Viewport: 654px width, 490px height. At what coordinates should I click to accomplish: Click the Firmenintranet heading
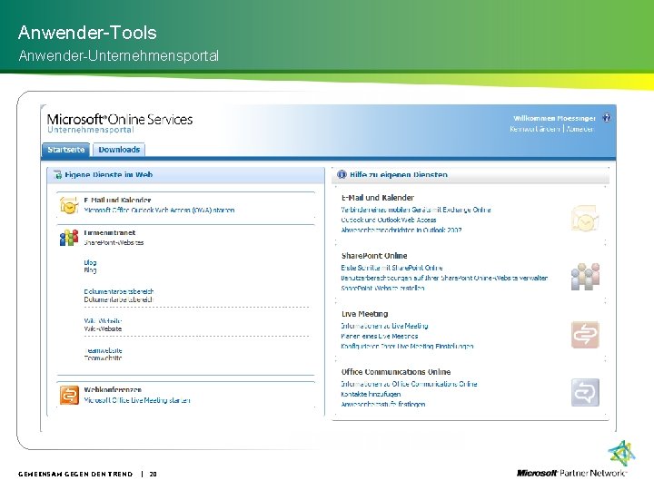click(x=110, y=232)
